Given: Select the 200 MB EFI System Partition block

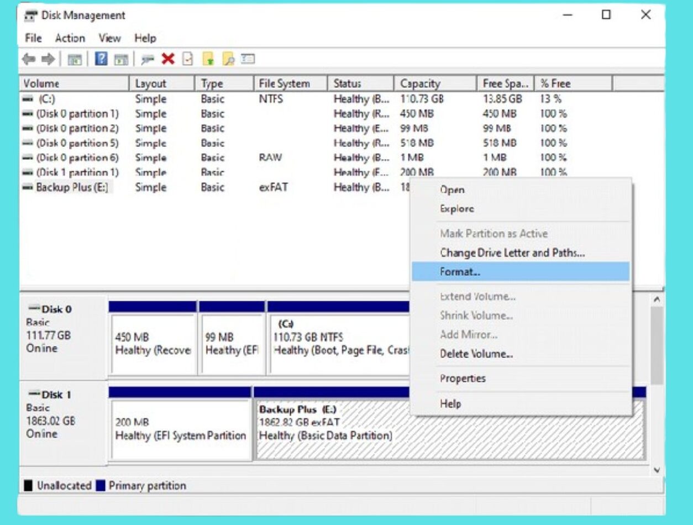Looking at the screenshot, I should click(180, 429).
